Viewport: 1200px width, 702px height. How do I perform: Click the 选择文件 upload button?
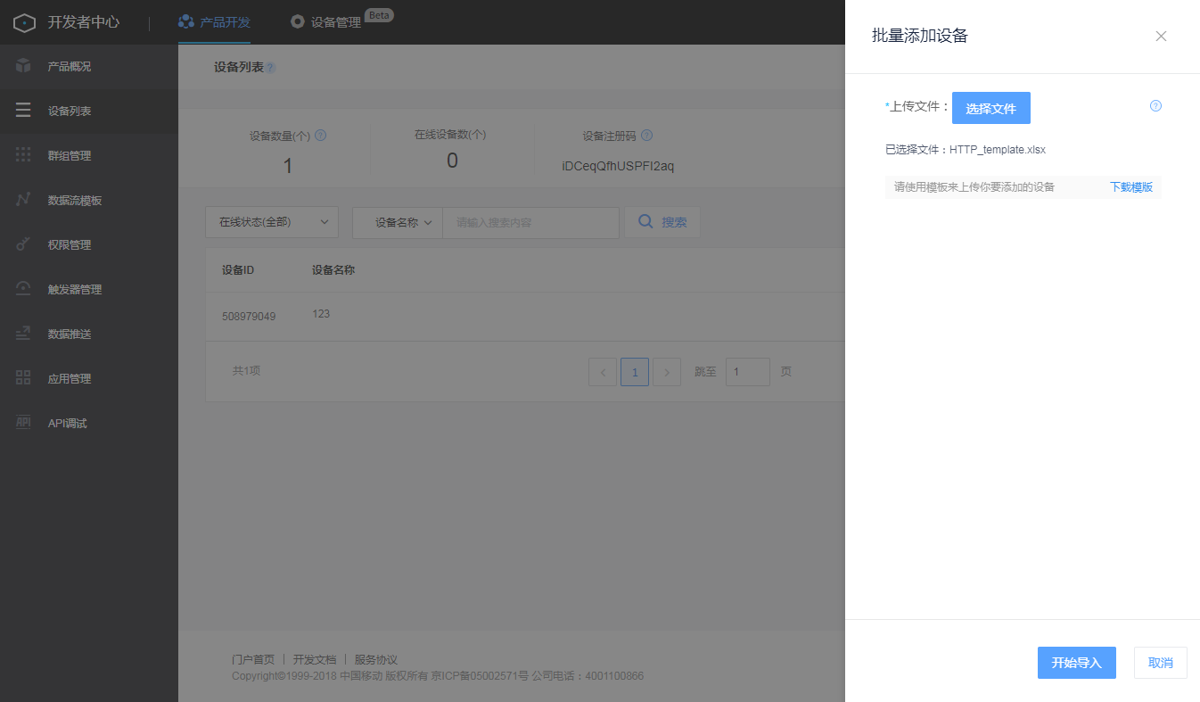coord(991,108)
